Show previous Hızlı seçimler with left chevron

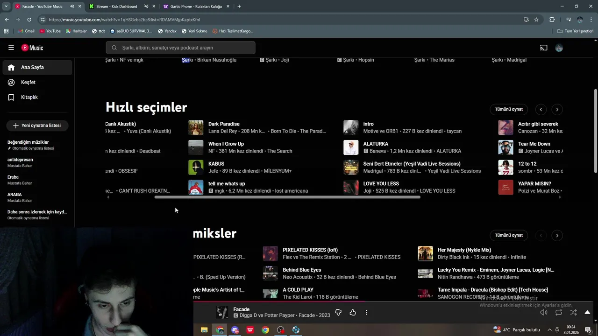541,109
